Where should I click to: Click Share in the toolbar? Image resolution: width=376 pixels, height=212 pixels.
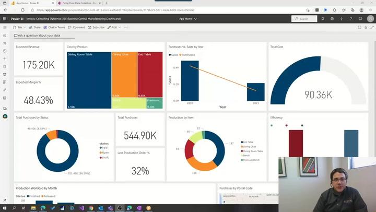click(x=35, y=27)
